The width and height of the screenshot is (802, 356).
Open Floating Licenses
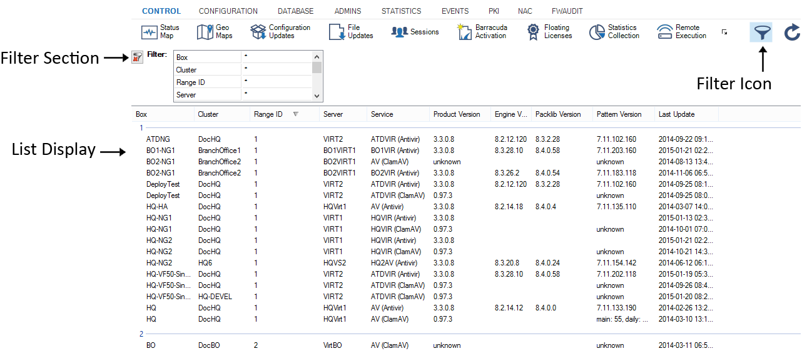[x=549, y=32]
